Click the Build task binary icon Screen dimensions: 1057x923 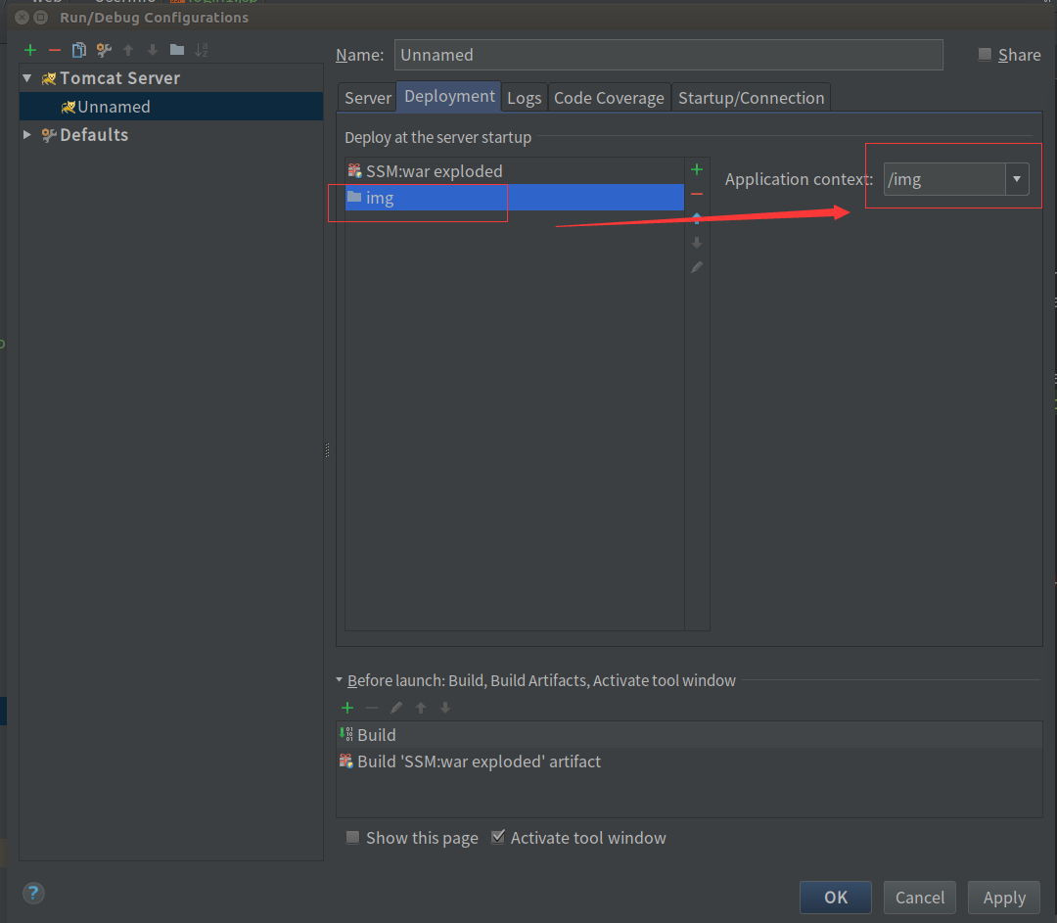tap(346, 734)
